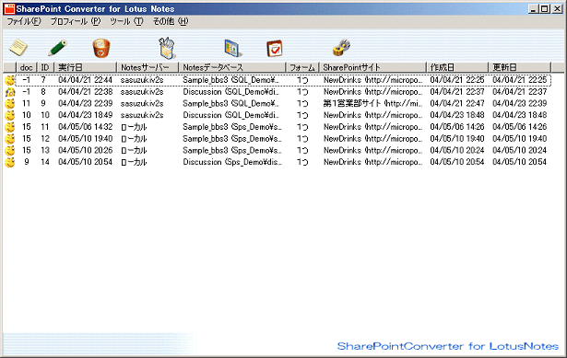Sort by the doc column header
The height and width of the screenshot is (358, 567).
27,67
